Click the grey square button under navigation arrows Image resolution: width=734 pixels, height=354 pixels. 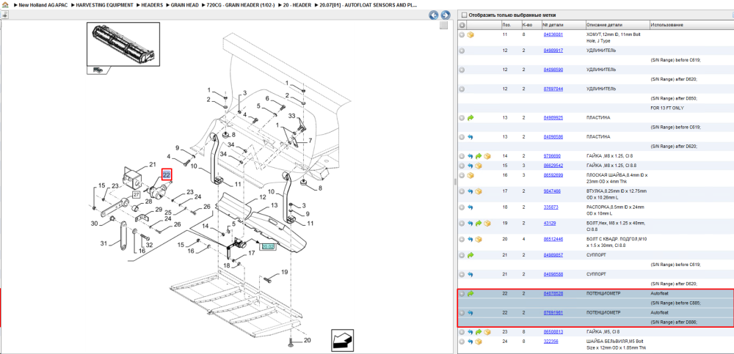pyautogui.click(x=443, y=25)
